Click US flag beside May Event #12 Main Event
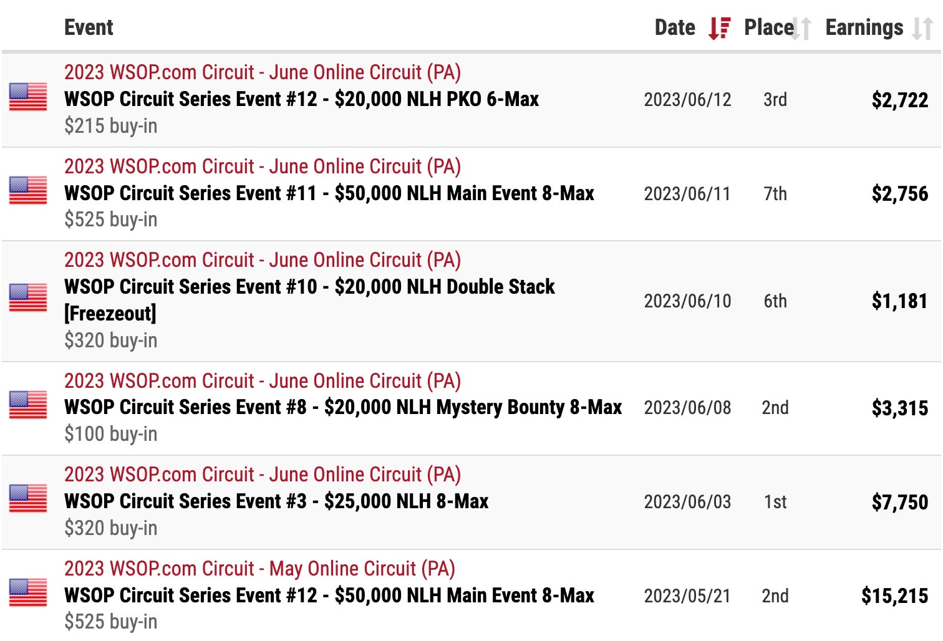 pos(28,593)
